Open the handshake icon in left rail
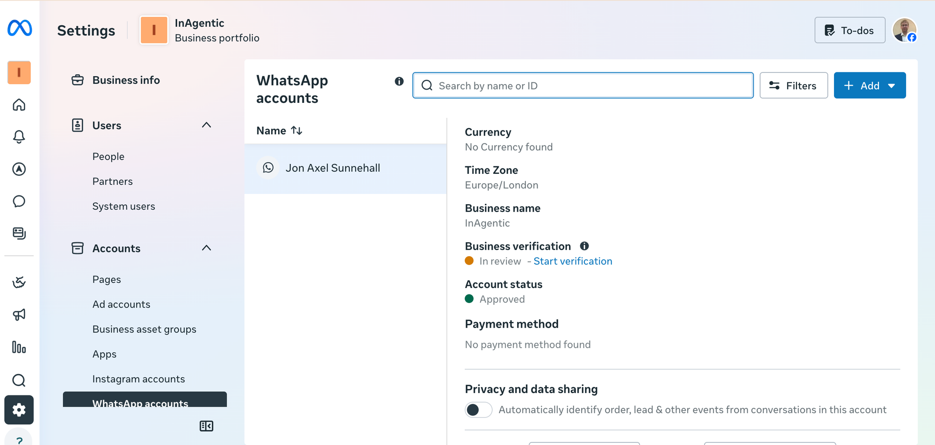This screenshot has height=445, width=935. [19, 282]
